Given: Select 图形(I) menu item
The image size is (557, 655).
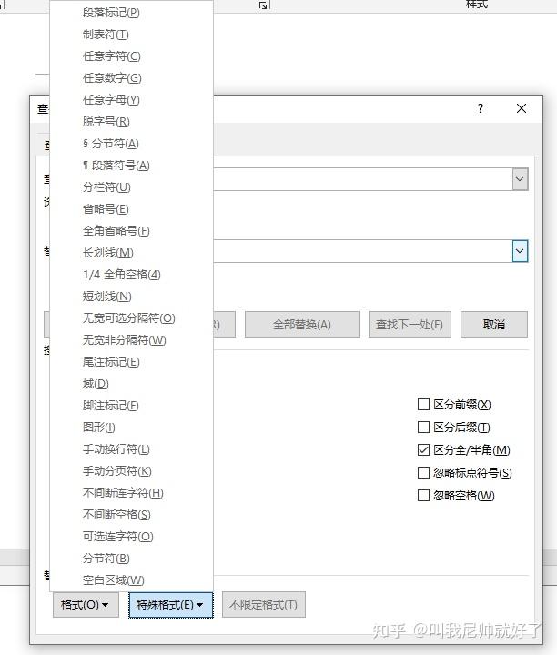Looking at the screenshot, I should pos(98,427).
